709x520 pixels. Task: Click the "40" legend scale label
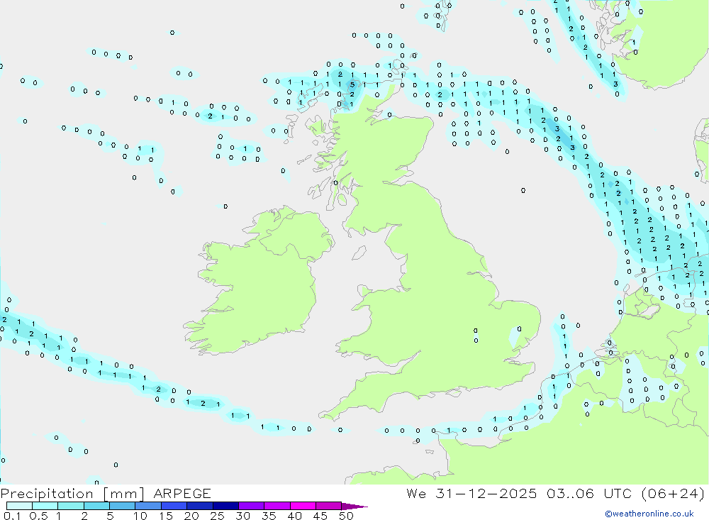tap(295, 516)
